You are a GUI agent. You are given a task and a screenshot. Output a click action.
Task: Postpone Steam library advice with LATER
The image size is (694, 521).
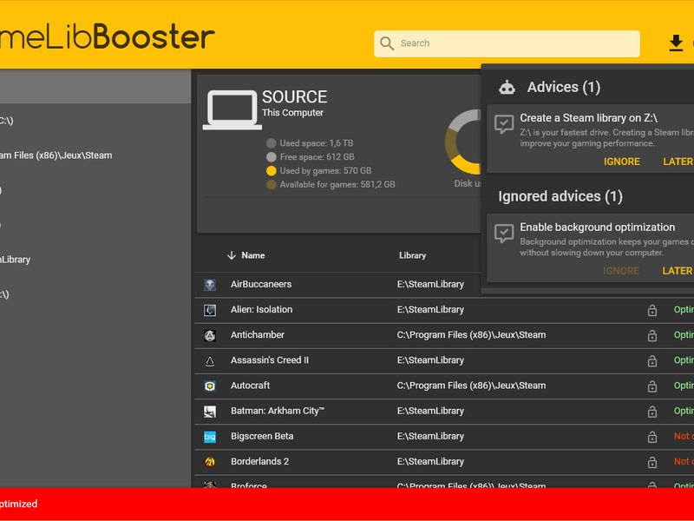(x=678, y=162)
